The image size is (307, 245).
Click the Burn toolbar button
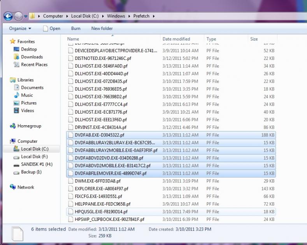[76, 28]
